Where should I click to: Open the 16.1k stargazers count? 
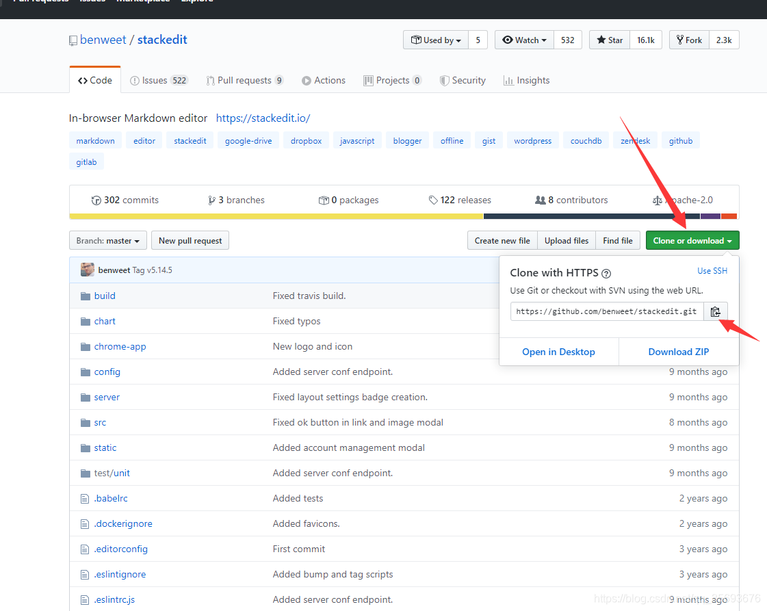click(646, 40)
